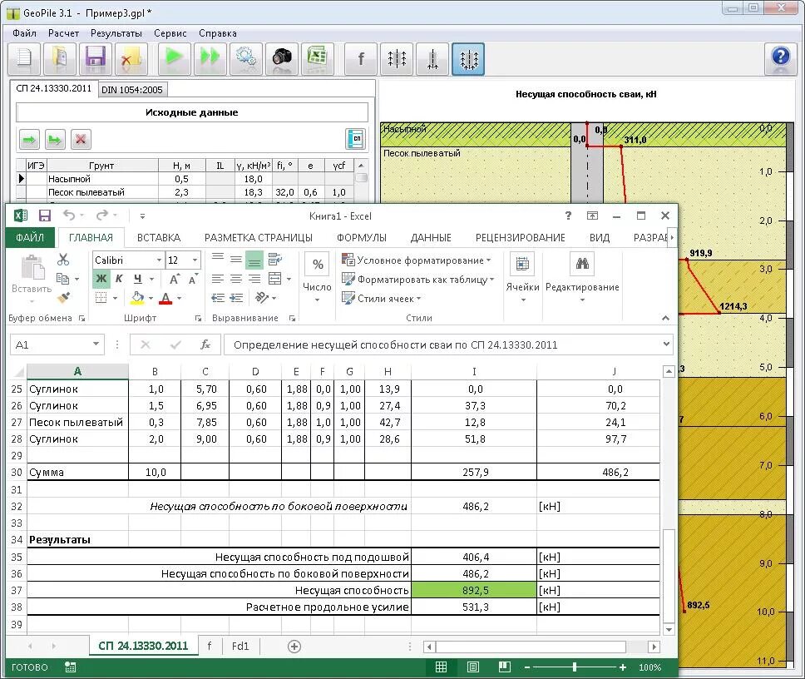
Task: Toggle underline Ч formatting in Excel
Action: [x=137, y=279]
